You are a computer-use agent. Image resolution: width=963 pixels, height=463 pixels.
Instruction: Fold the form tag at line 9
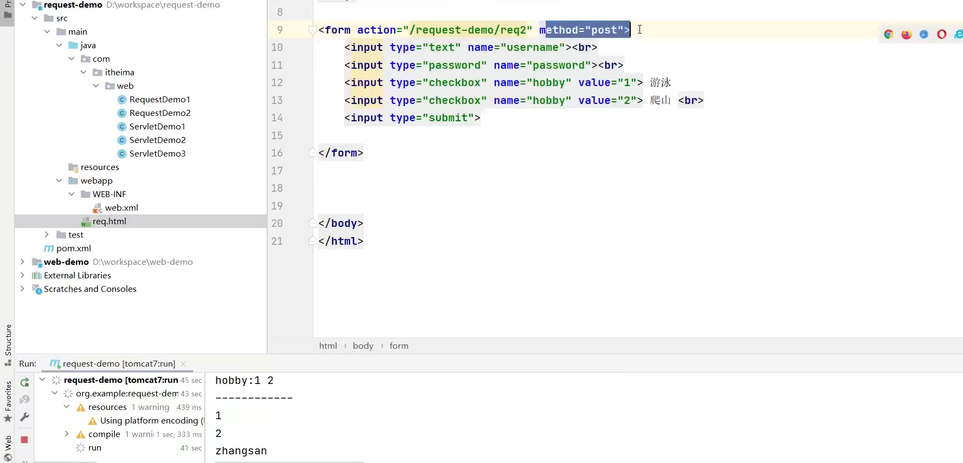pos(313,30)
